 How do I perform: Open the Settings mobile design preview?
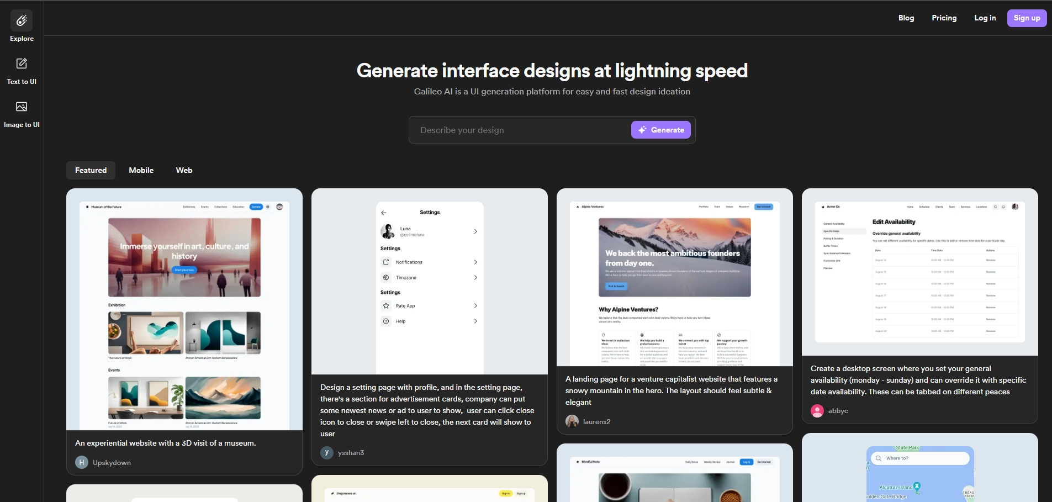pyautogui.click(x=430, y=282)
